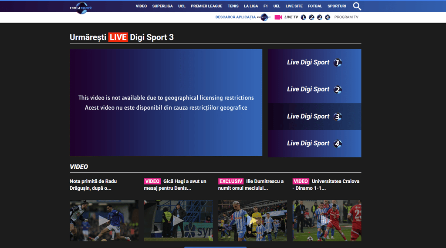The image size is (446, 248).
Task: Open the VIDEO section heading
Action: pyautogui.click(x=79, y=167)
